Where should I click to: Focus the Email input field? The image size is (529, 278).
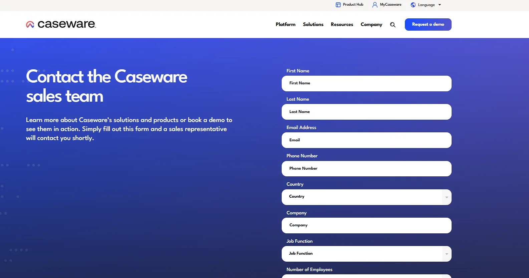[366, 140]
